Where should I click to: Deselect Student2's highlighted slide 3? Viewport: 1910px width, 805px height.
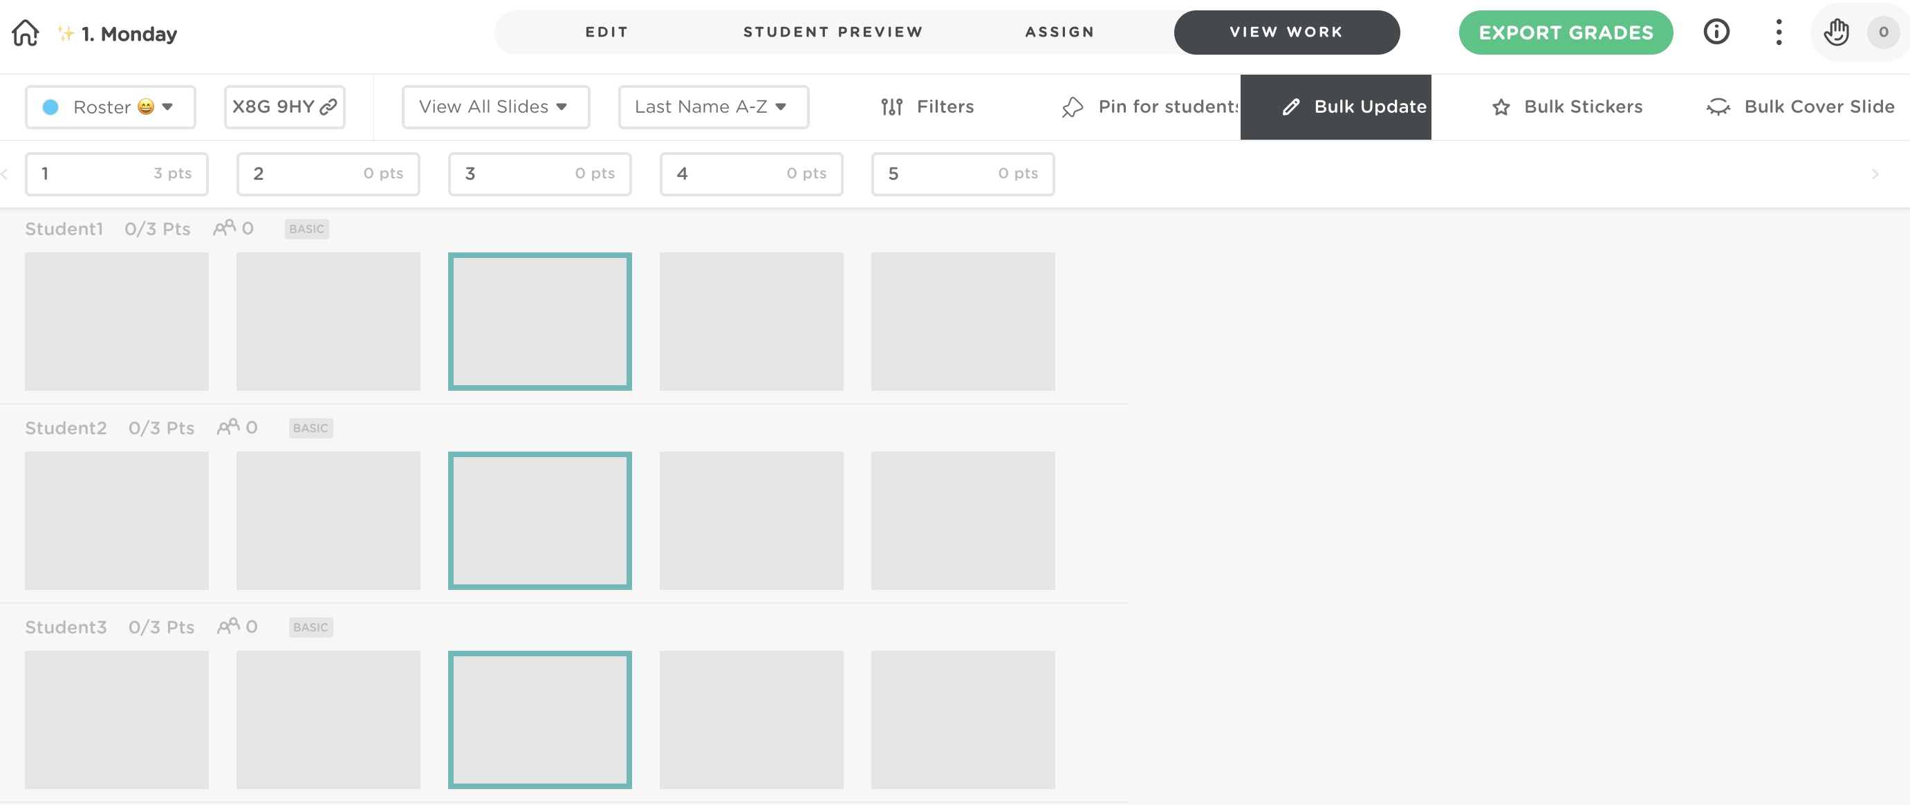539,520
